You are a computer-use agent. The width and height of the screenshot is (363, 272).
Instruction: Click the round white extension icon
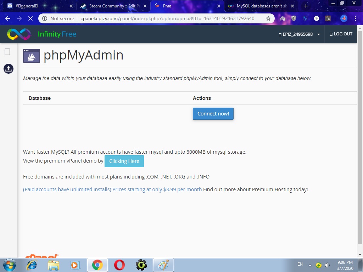coord(316,18)
